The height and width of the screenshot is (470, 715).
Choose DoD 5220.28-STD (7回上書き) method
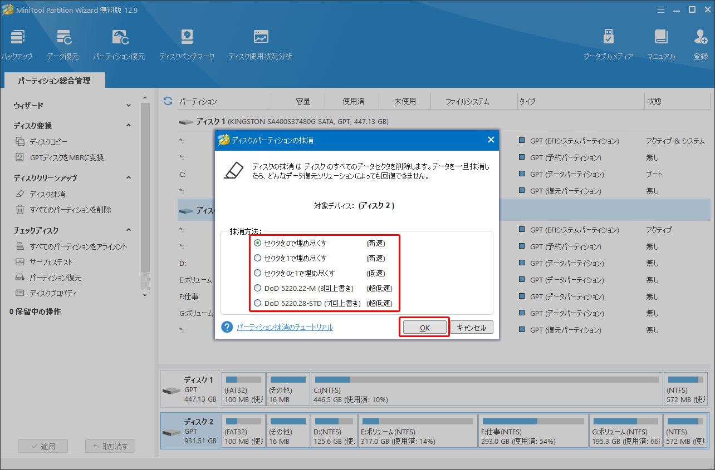pyautogui.click(x=257, y=303)
